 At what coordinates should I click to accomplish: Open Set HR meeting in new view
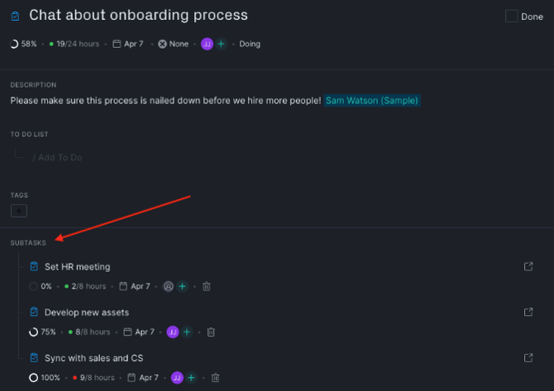(x=528, y=266)
